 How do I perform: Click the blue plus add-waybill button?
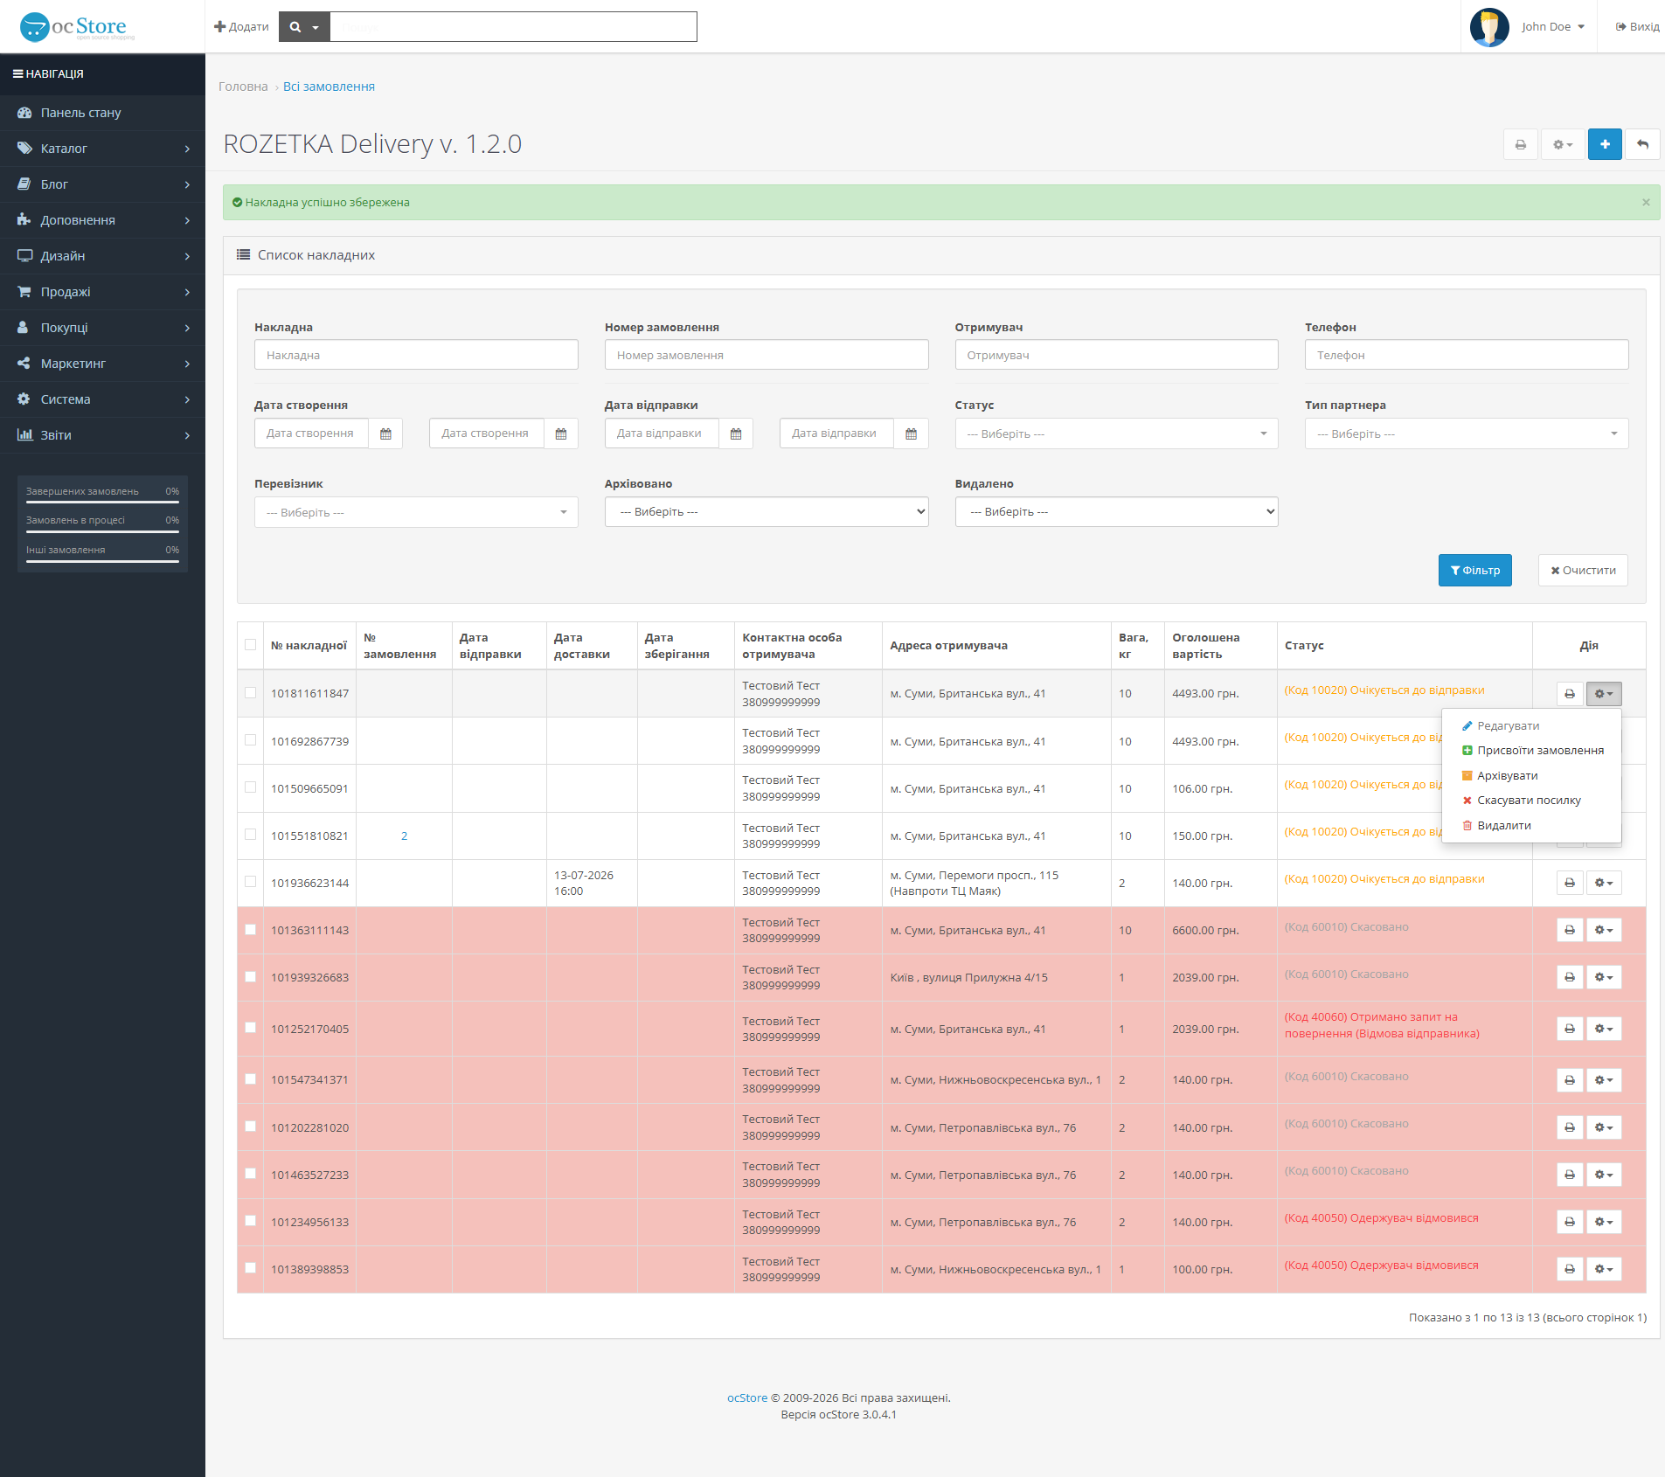[x=1605, y=144]
